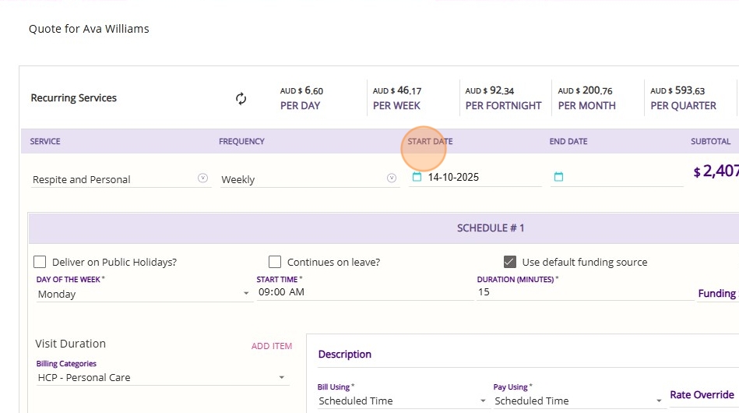The width and height of the screenshot is (739, 413).
Task: Click the Schedule # 1 header
Action: click(491, 228)
